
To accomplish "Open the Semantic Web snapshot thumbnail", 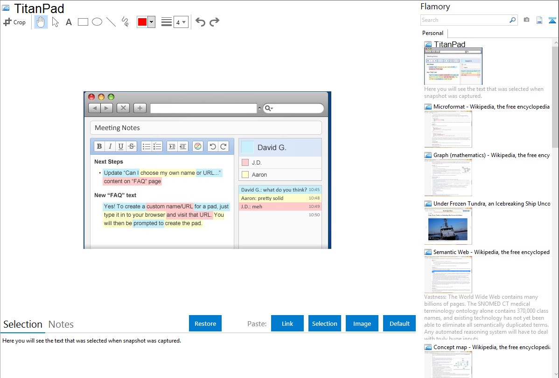I will [448, 275].
